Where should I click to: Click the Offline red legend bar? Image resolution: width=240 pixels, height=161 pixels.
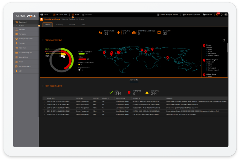82,59
